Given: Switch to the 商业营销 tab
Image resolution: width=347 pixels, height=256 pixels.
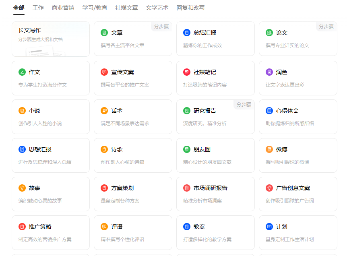Looking at the screenshot, I should [x=62, y=7].
